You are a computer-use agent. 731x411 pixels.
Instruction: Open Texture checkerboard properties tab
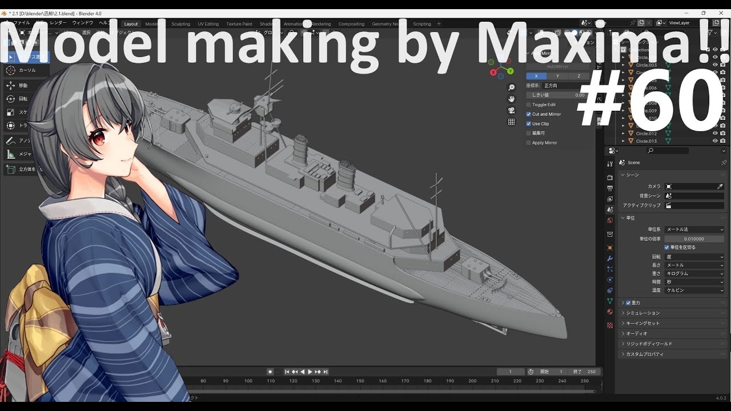click(610, 325)
